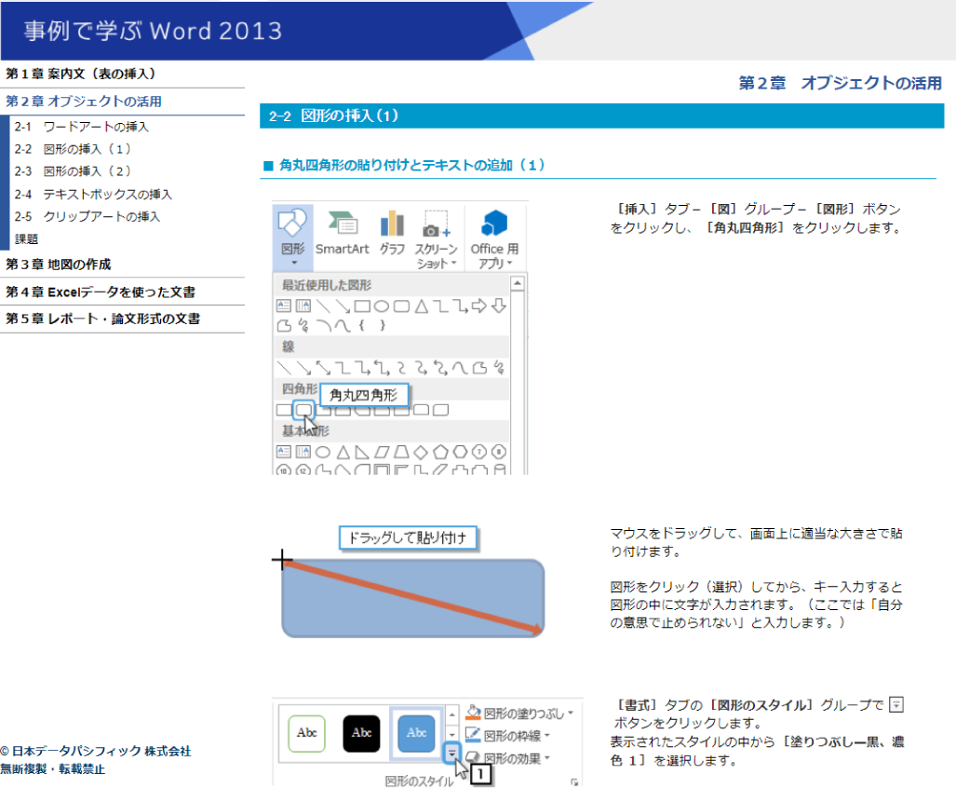
Task: Select the triangle in recently used shapes
Action: point(422,306)
